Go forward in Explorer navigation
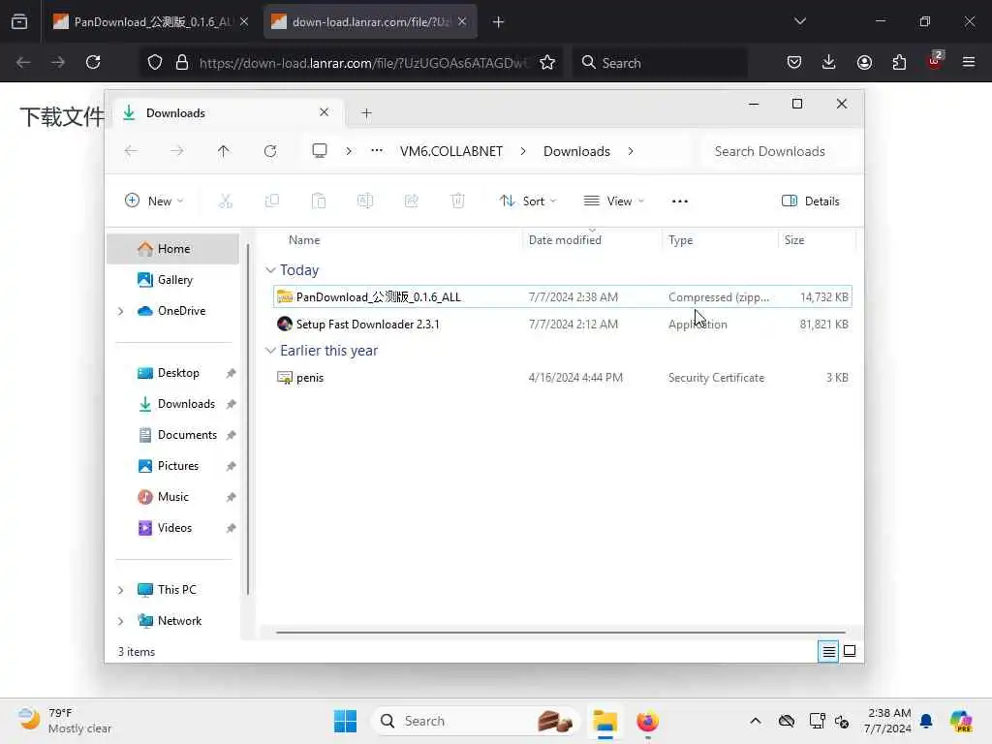 pos(177,151)
